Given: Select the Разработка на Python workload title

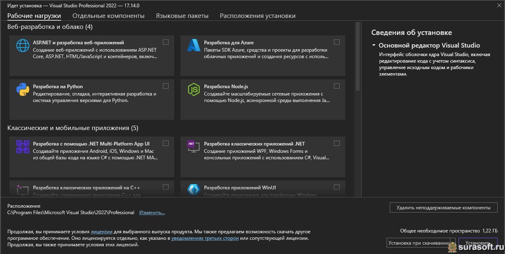Looking at the screenshot, I should [58, 87].
